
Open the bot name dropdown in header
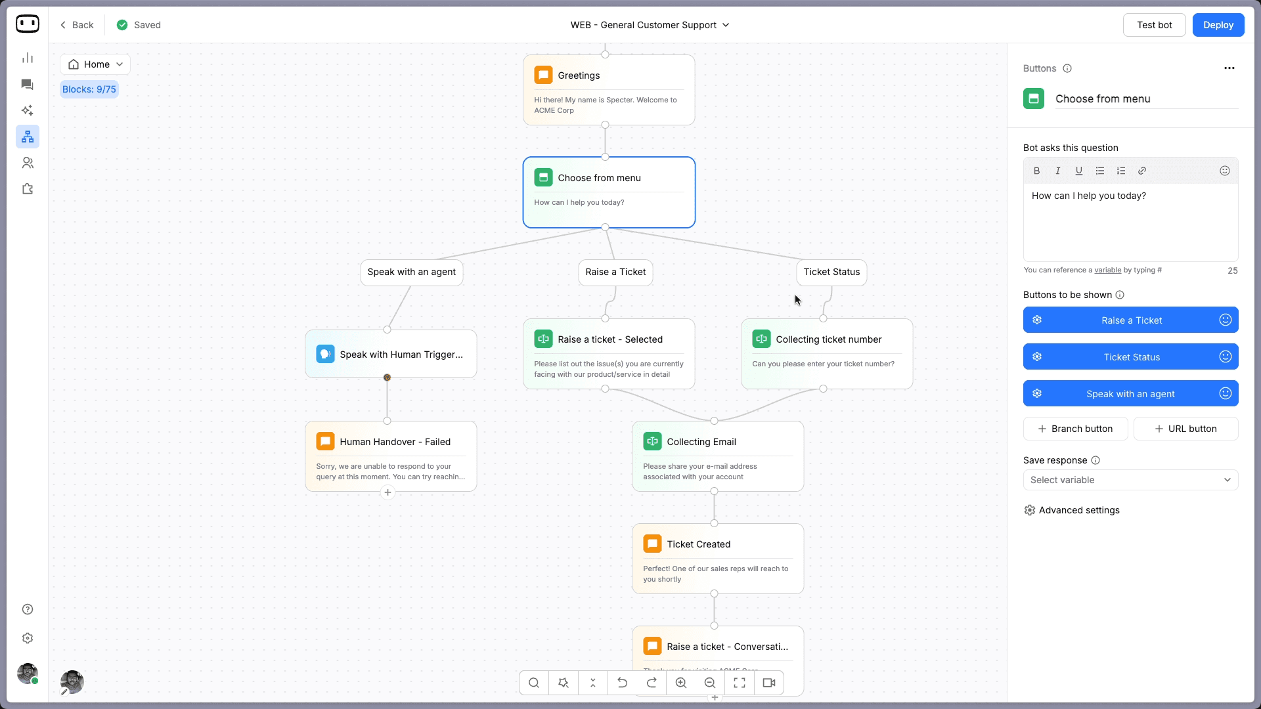(650, 25)
